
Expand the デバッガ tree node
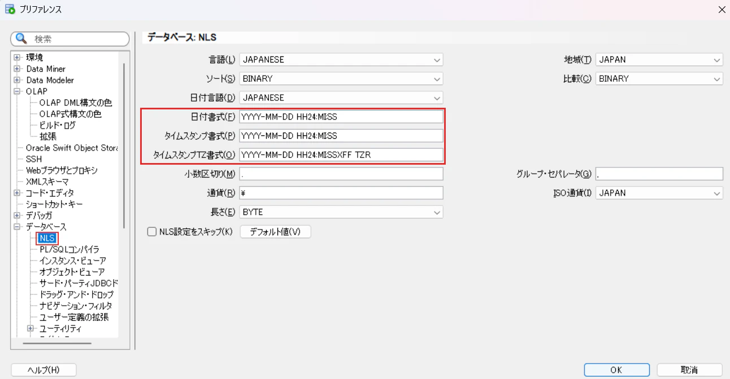pyautogui.click(x=17, y=215)
